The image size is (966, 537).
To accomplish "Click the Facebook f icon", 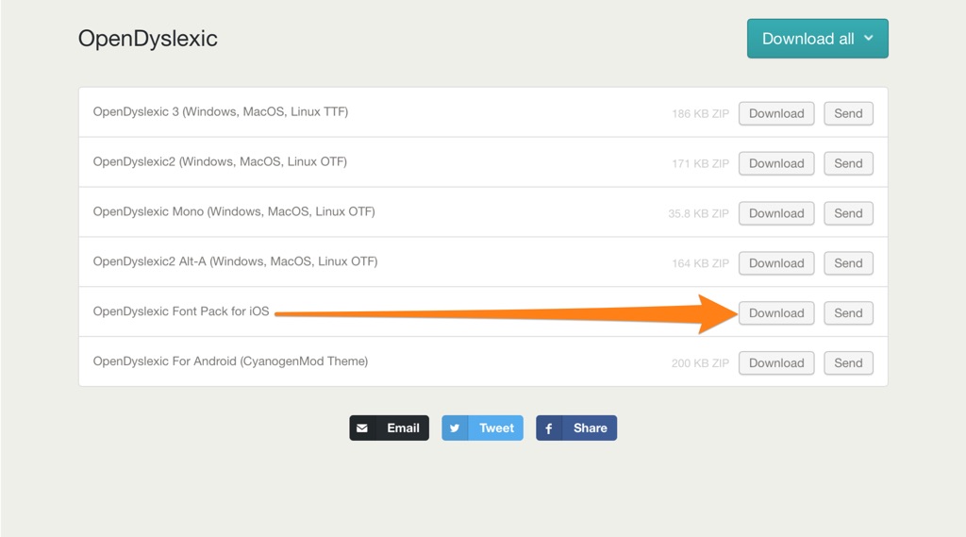I will [x=549, y=428].
